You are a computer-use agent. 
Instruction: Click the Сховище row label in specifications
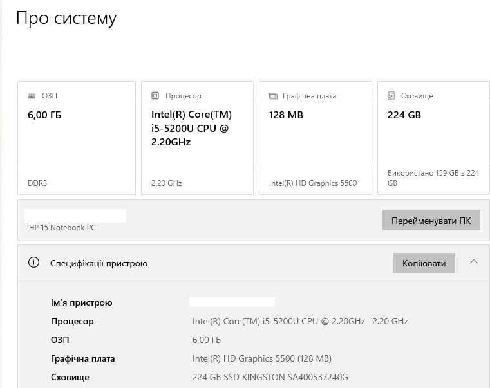pos(70,377)
